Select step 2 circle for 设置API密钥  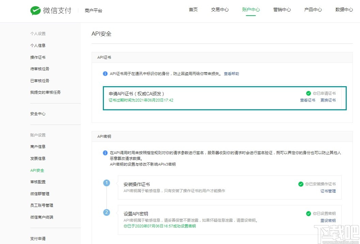[107, 212]
